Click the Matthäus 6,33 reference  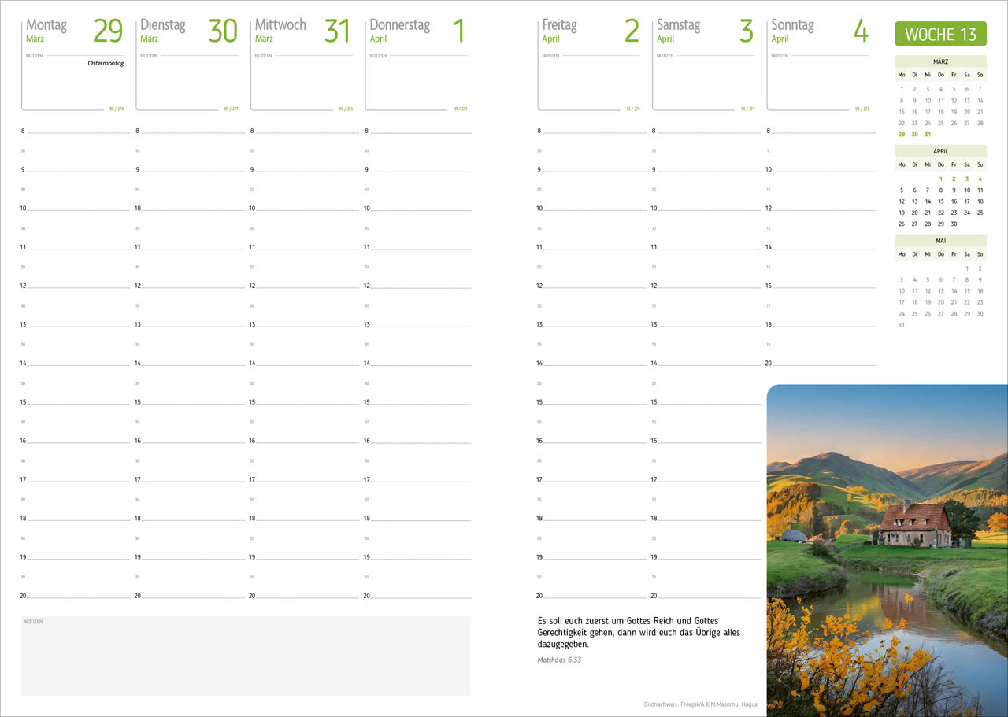[x=559, y=660]
